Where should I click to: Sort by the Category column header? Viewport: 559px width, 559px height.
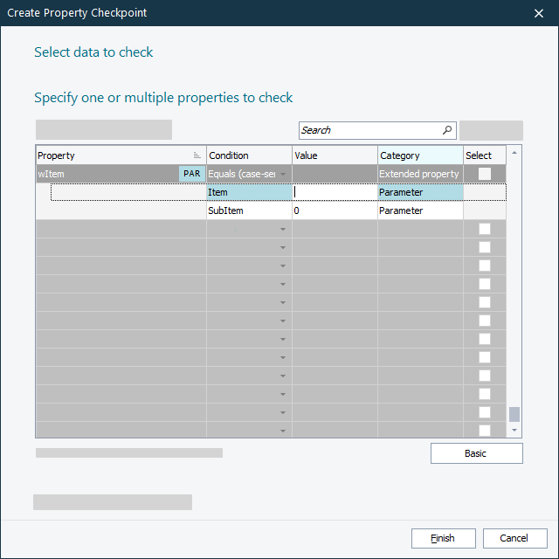coord(419,155)
